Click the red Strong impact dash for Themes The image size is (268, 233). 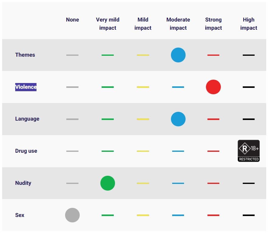click(213, 55)
